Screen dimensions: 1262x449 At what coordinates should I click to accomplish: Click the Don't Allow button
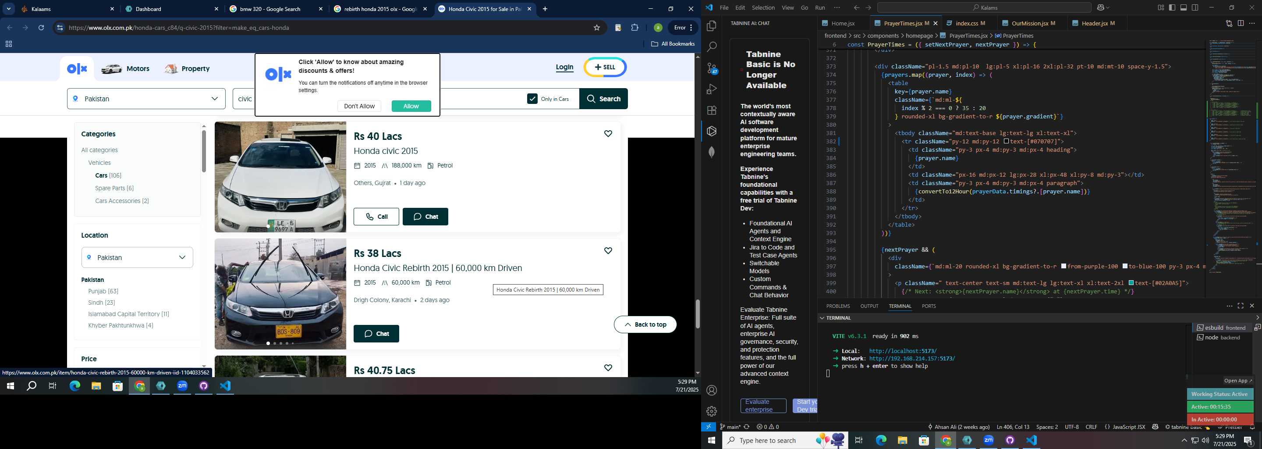pyautogui.click(x=359, y=106)
